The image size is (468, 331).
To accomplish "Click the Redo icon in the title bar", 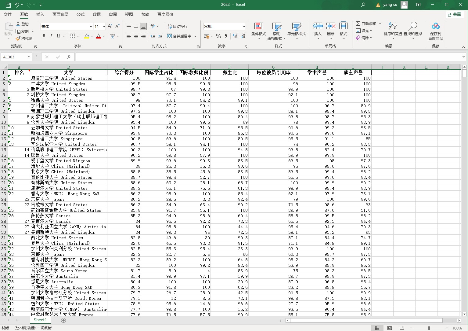I will click(x=29, y=5).
